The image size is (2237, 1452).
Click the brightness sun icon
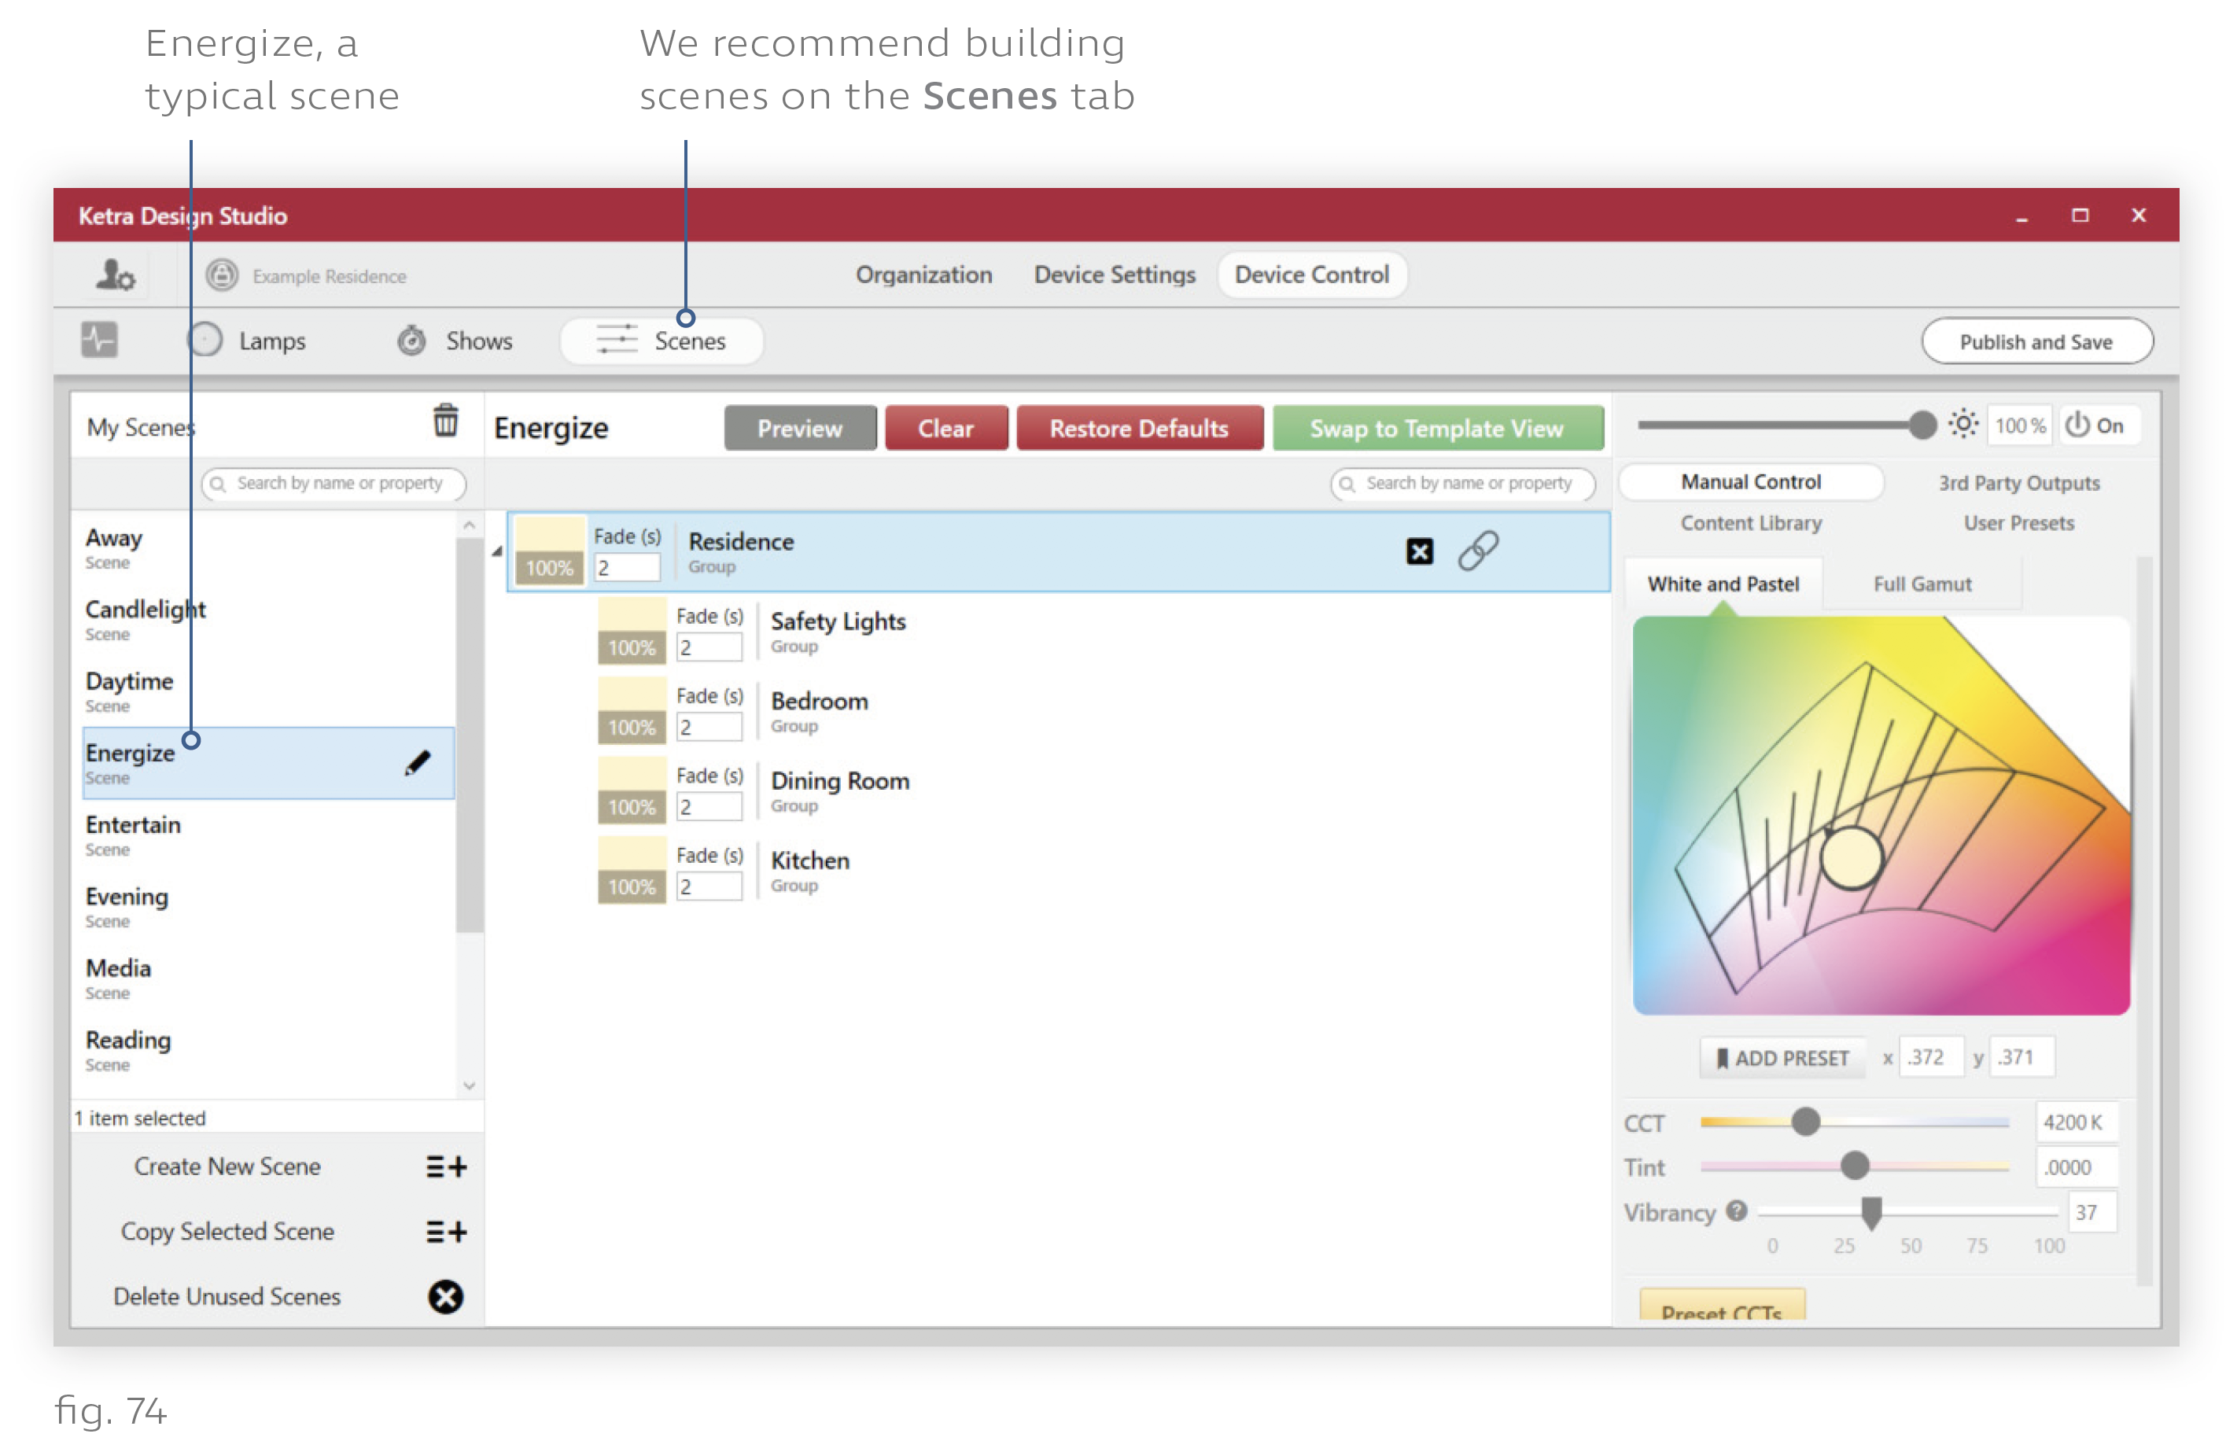[1962, 425]
